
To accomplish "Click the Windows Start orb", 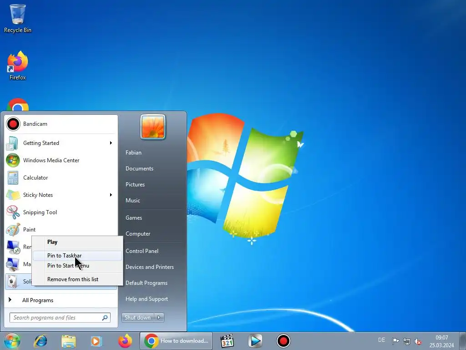I will 12,341.
